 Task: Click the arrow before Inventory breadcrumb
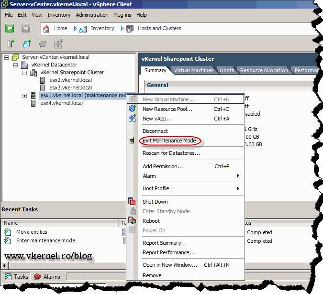click(x=75, y=28)
